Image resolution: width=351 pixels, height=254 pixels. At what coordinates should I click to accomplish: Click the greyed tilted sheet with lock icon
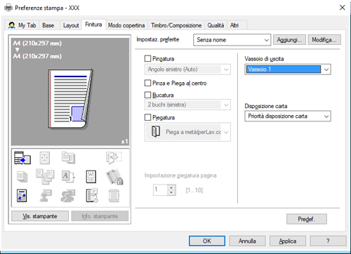click(114, 177)
